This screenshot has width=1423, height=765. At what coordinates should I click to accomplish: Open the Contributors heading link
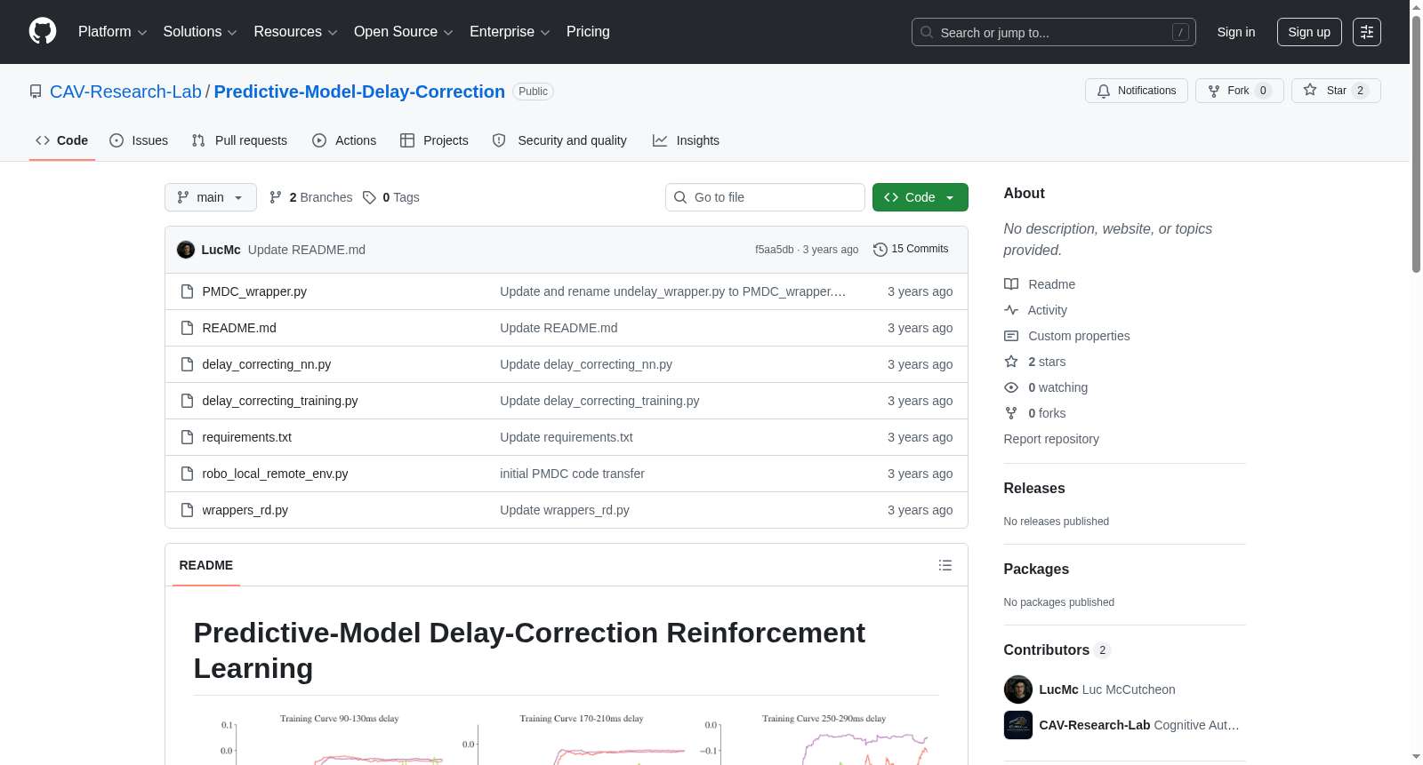[1057, 649]
